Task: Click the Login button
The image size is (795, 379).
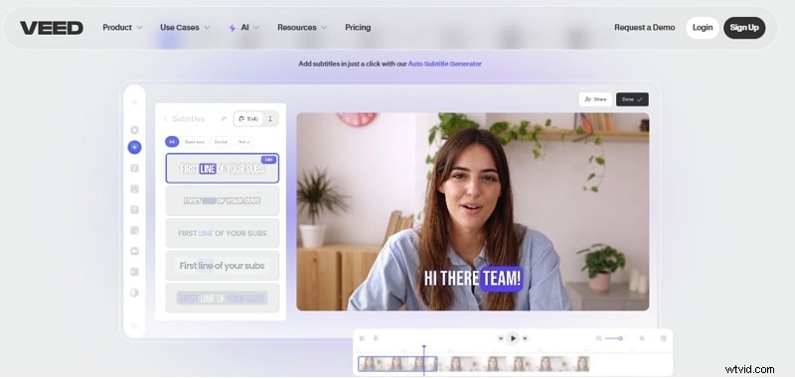Action: [703, 28]
